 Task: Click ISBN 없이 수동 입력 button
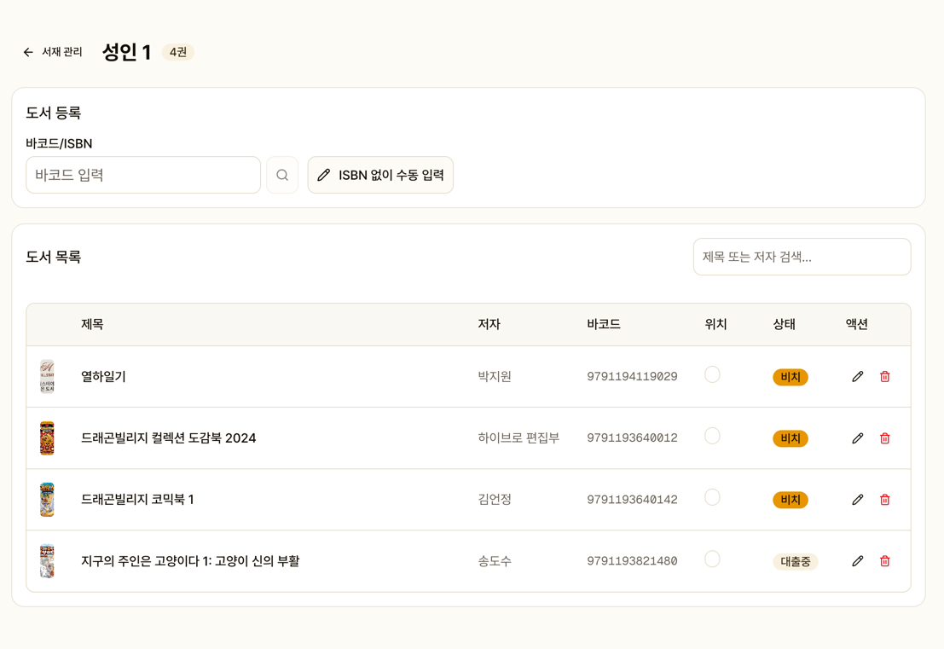[380, 175]
